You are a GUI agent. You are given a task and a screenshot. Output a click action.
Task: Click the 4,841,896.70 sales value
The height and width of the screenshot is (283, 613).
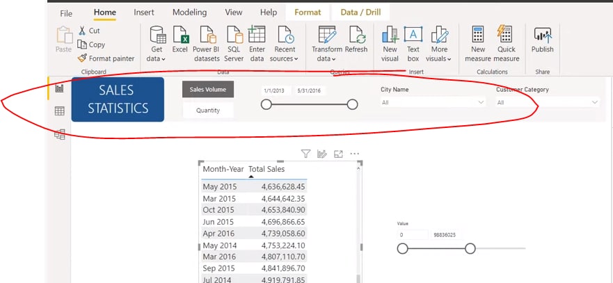[x=283, y=268]
